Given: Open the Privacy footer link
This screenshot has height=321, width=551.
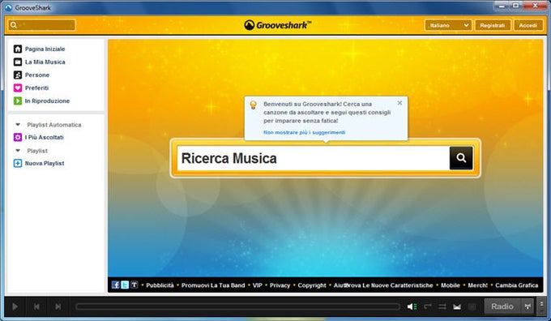Looking at the screenshot, I should coord(280,285).
